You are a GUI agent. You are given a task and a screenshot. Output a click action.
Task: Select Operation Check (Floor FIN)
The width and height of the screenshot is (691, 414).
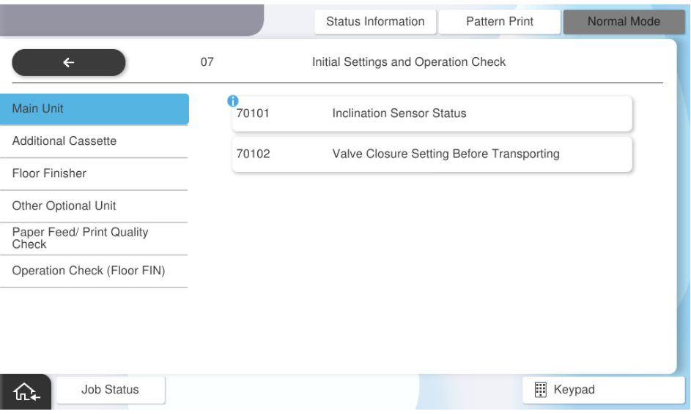coord(94,271)
